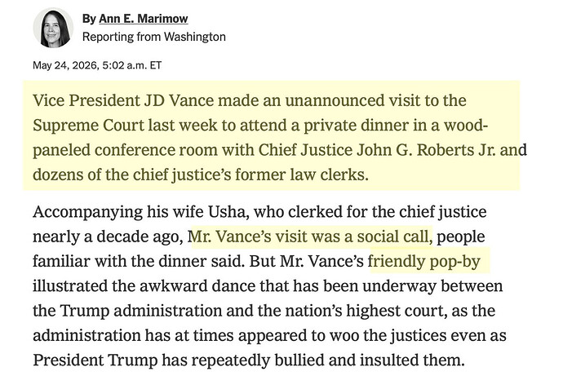Click the author's portrait photo

[x=53, y=28]
